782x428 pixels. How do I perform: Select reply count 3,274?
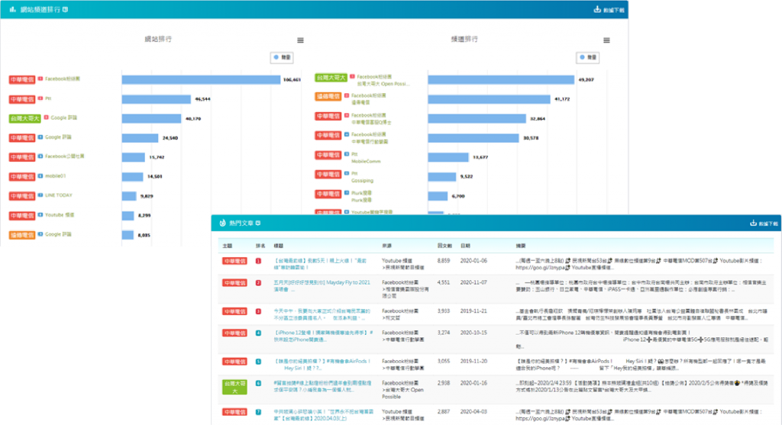pyautogui.click(x=444, y=333)
